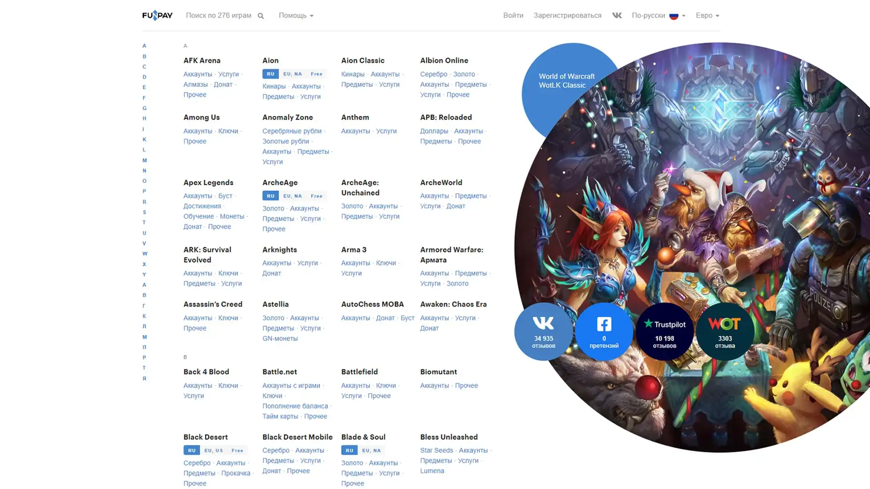Open the VK reviews circle badge
Screen dimensions: 870x489
pyautogui.click(x=543, y=331)
